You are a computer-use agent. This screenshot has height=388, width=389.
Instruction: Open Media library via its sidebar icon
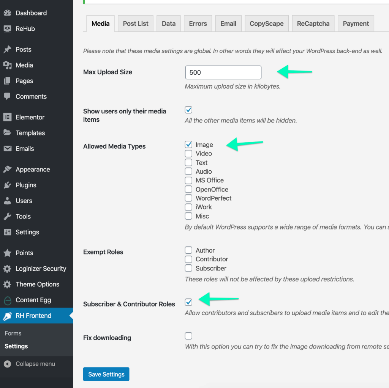(x=7, y=65)
